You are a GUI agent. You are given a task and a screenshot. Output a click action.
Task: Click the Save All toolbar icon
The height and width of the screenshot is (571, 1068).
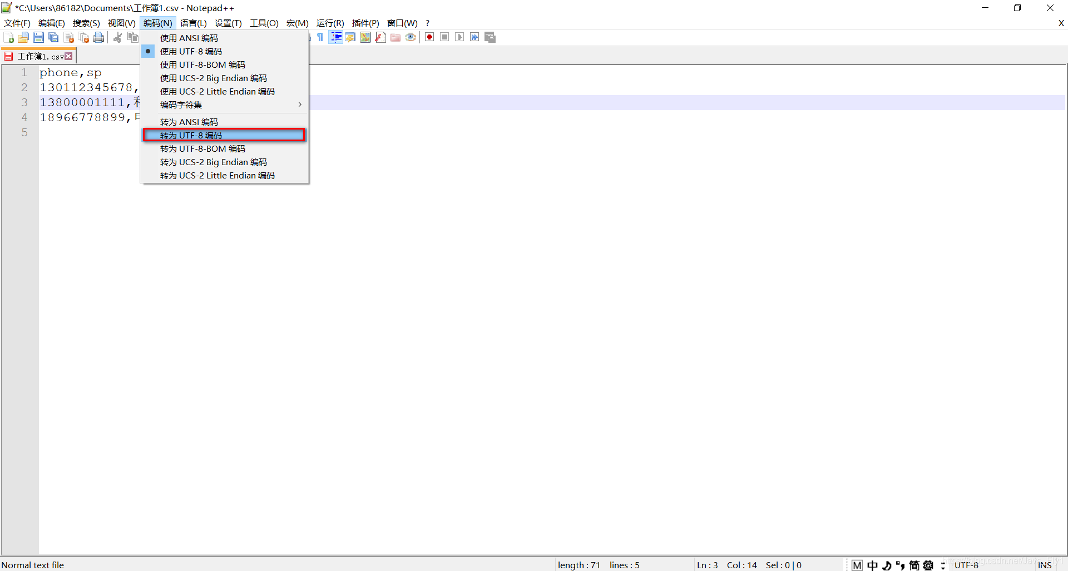pos(53,37)
